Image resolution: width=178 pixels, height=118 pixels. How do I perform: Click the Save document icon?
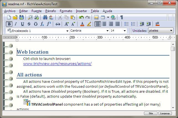pyautogui.click(x=21, y=17)
